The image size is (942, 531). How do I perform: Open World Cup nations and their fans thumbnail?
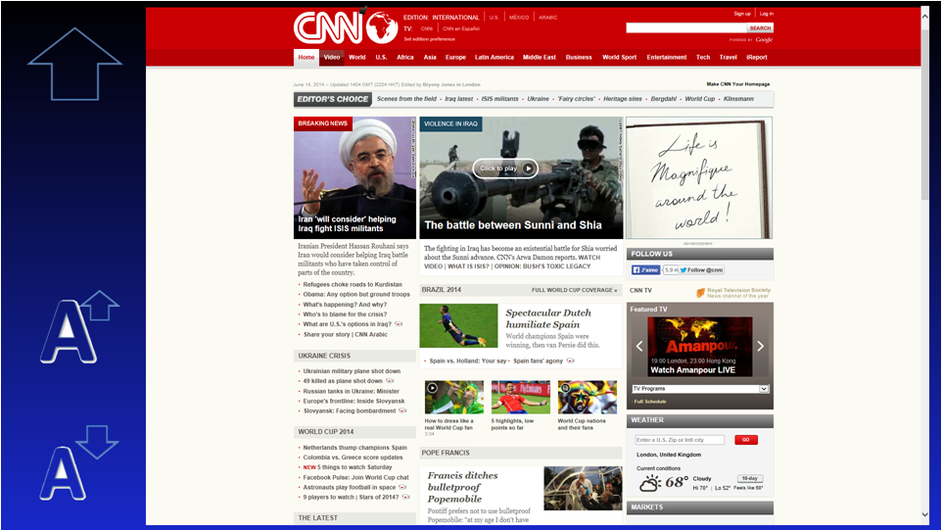[x=587, y=397]
